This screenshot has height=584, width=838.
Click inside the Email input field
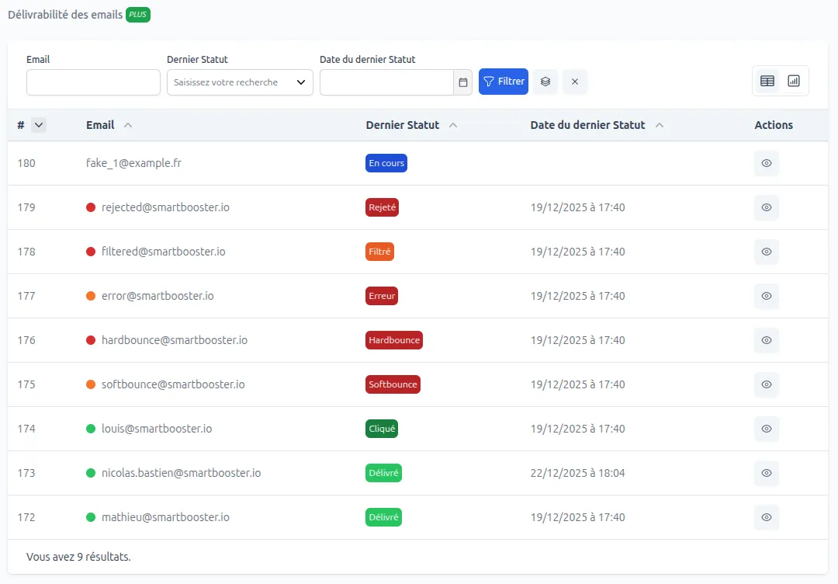tap(93, 81)
